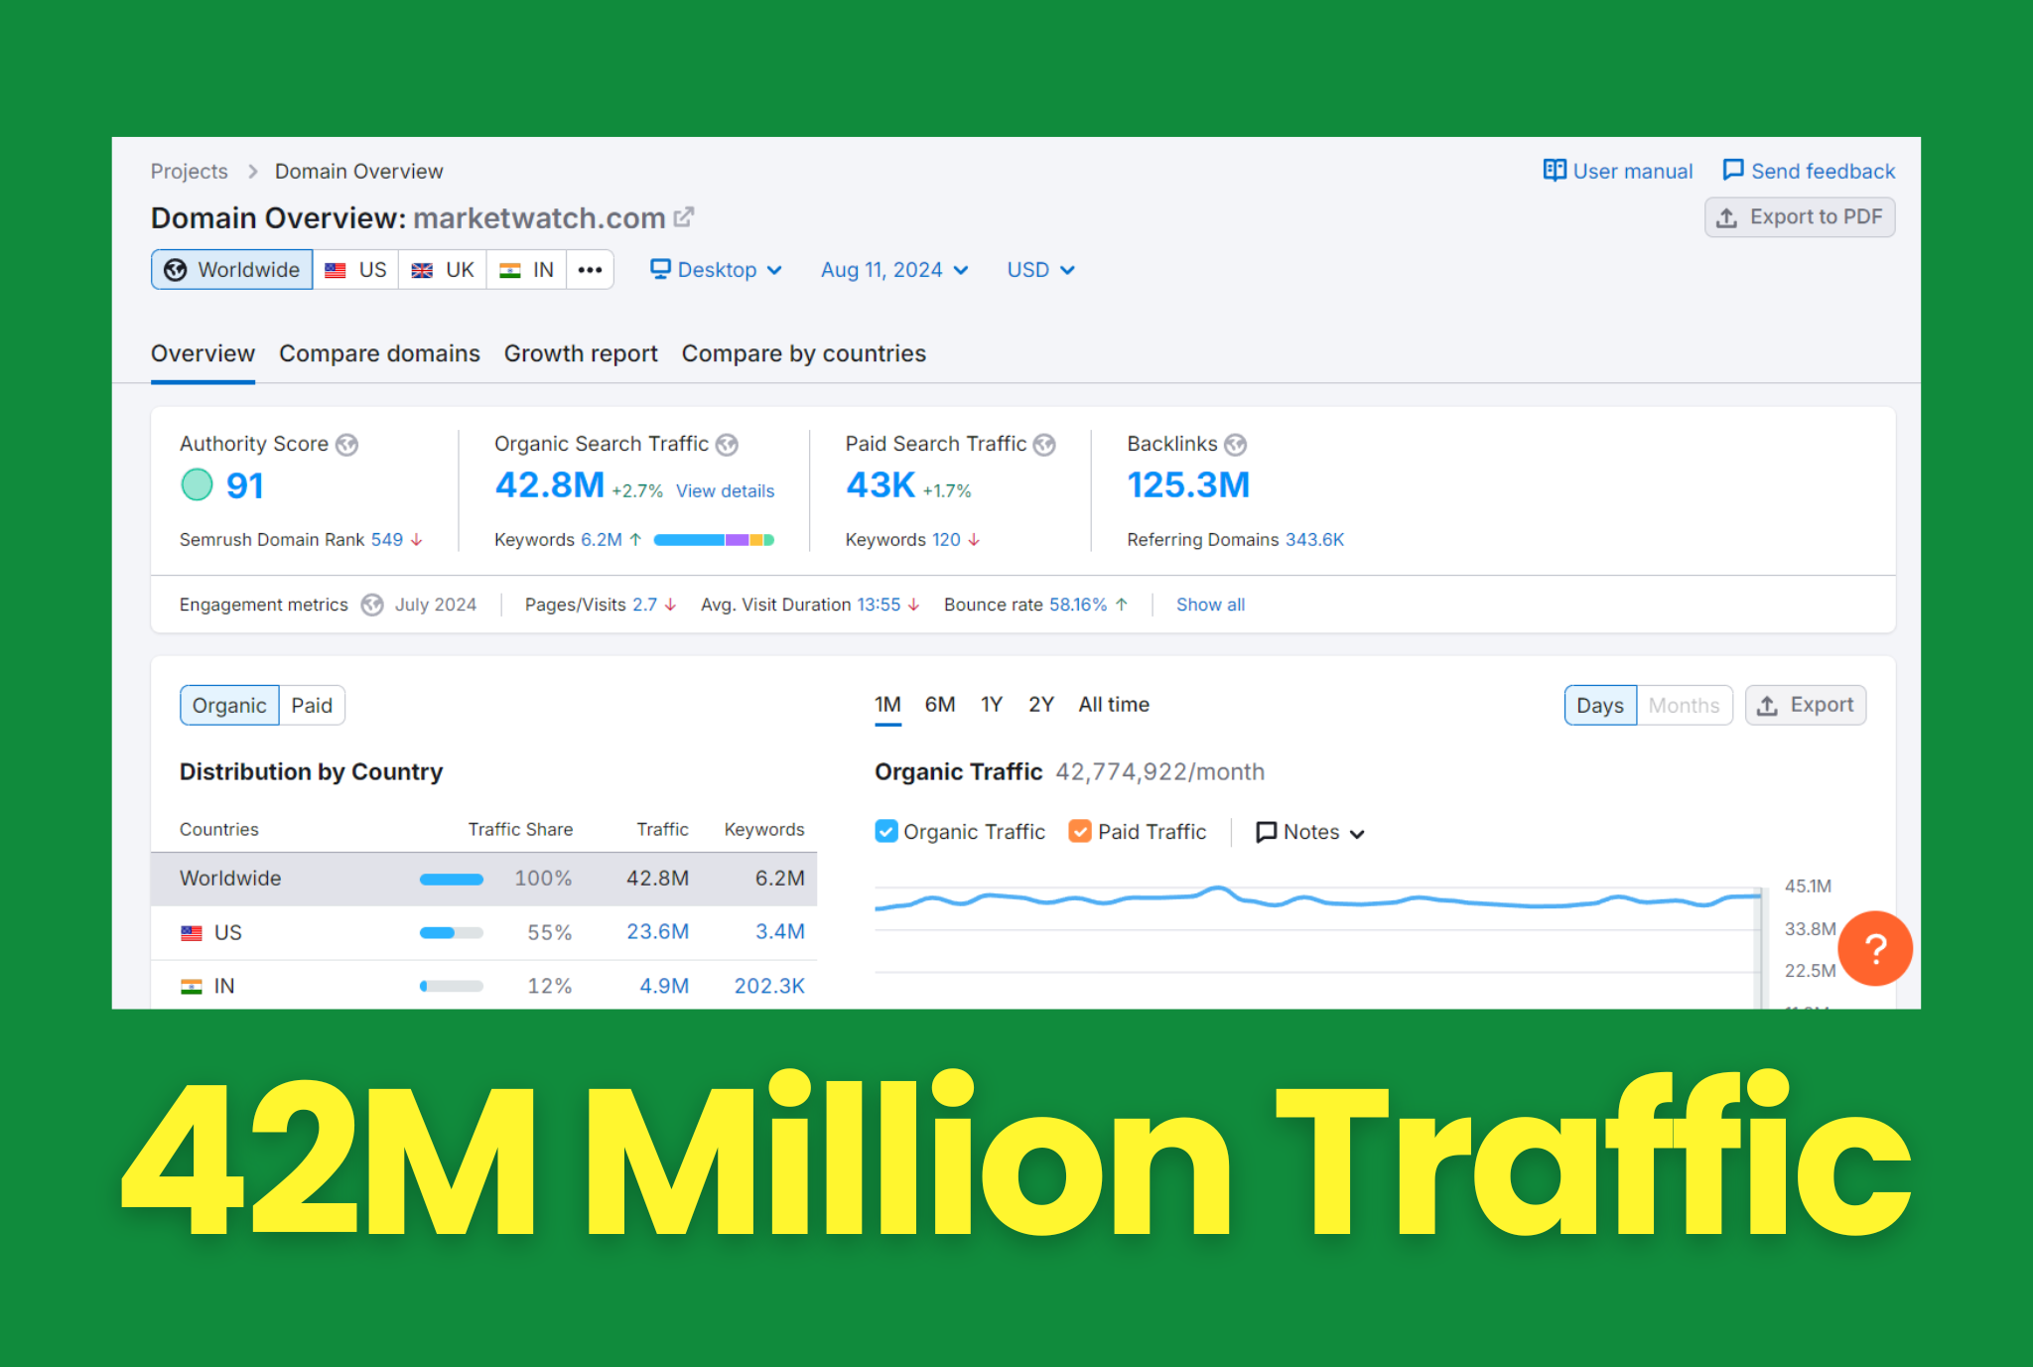2033x1367 pixels.
Task: Click the Engagement metrics globe icon
Action: pos(372,605)
